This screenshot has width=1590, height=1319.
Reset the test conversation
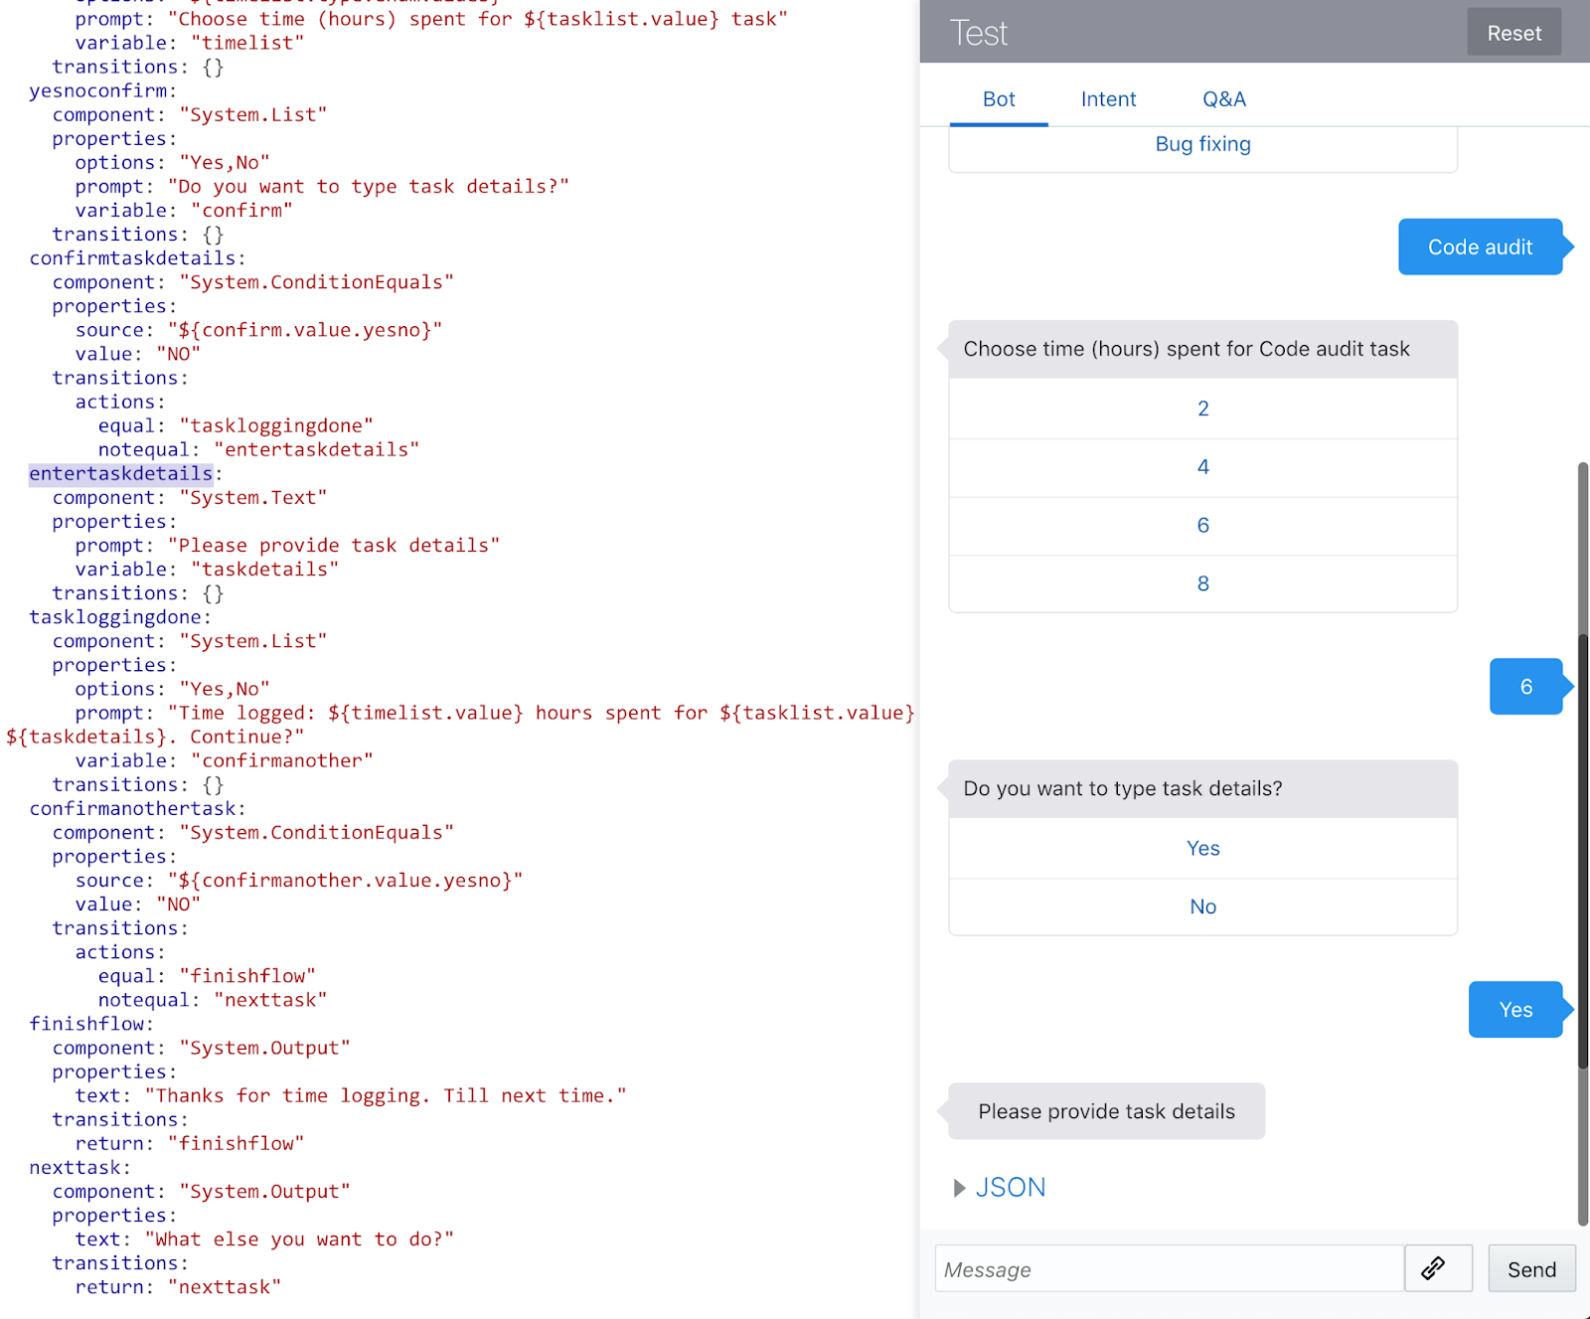(1513, 32)
